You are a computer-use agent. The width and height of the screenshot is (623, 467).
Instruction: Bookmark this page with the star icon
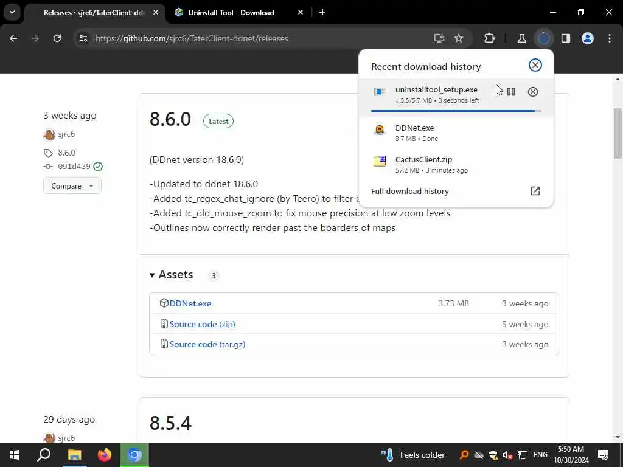(459, 38)
